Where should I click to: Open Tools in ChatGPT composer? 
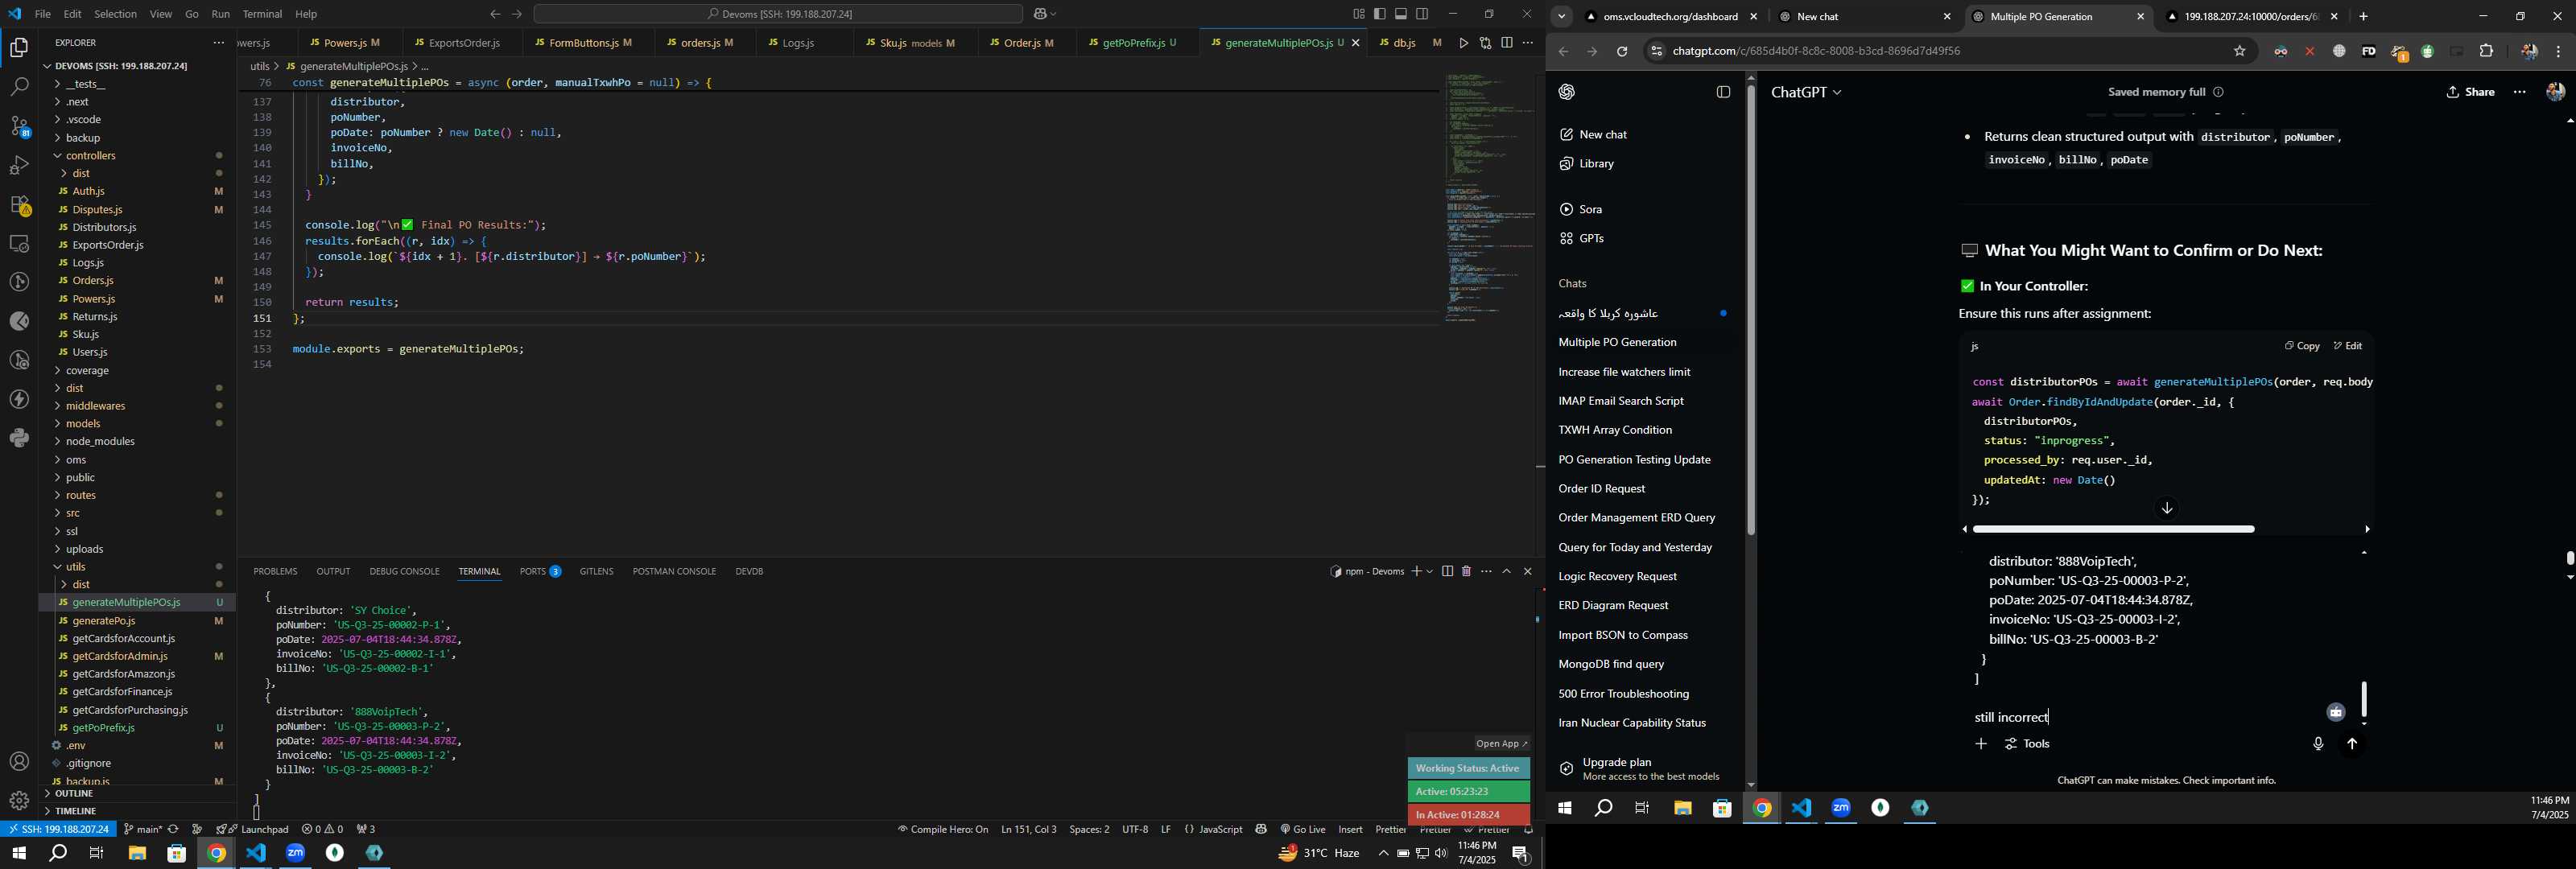[x=2027, y=744]
